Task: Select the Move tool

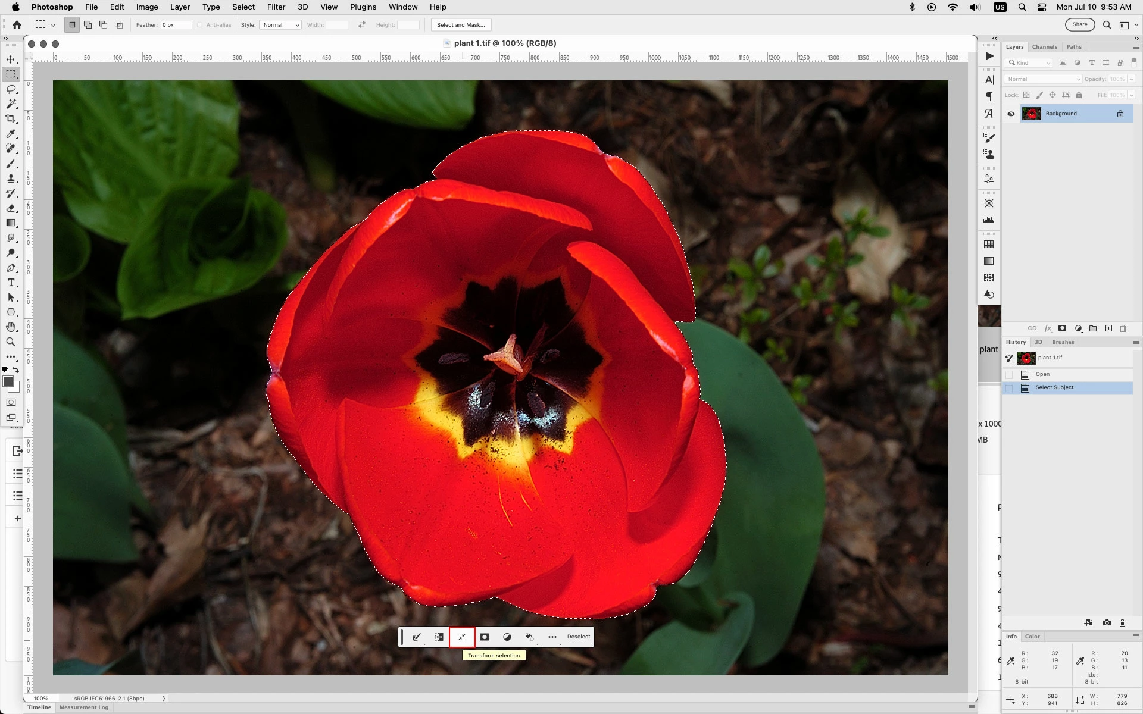Action: (11, 59)
